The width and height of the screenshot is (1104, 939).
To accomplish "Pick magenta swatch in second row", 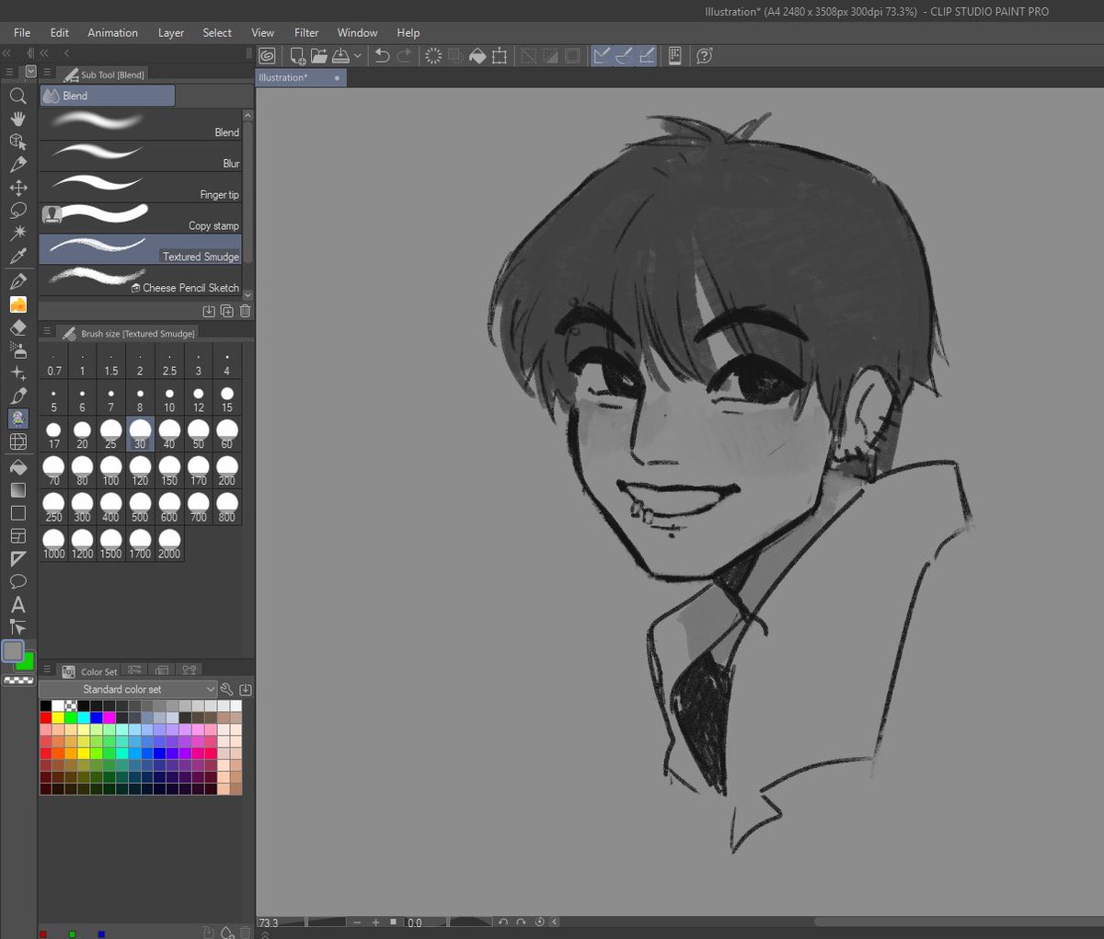I will [x=109, y=717].
